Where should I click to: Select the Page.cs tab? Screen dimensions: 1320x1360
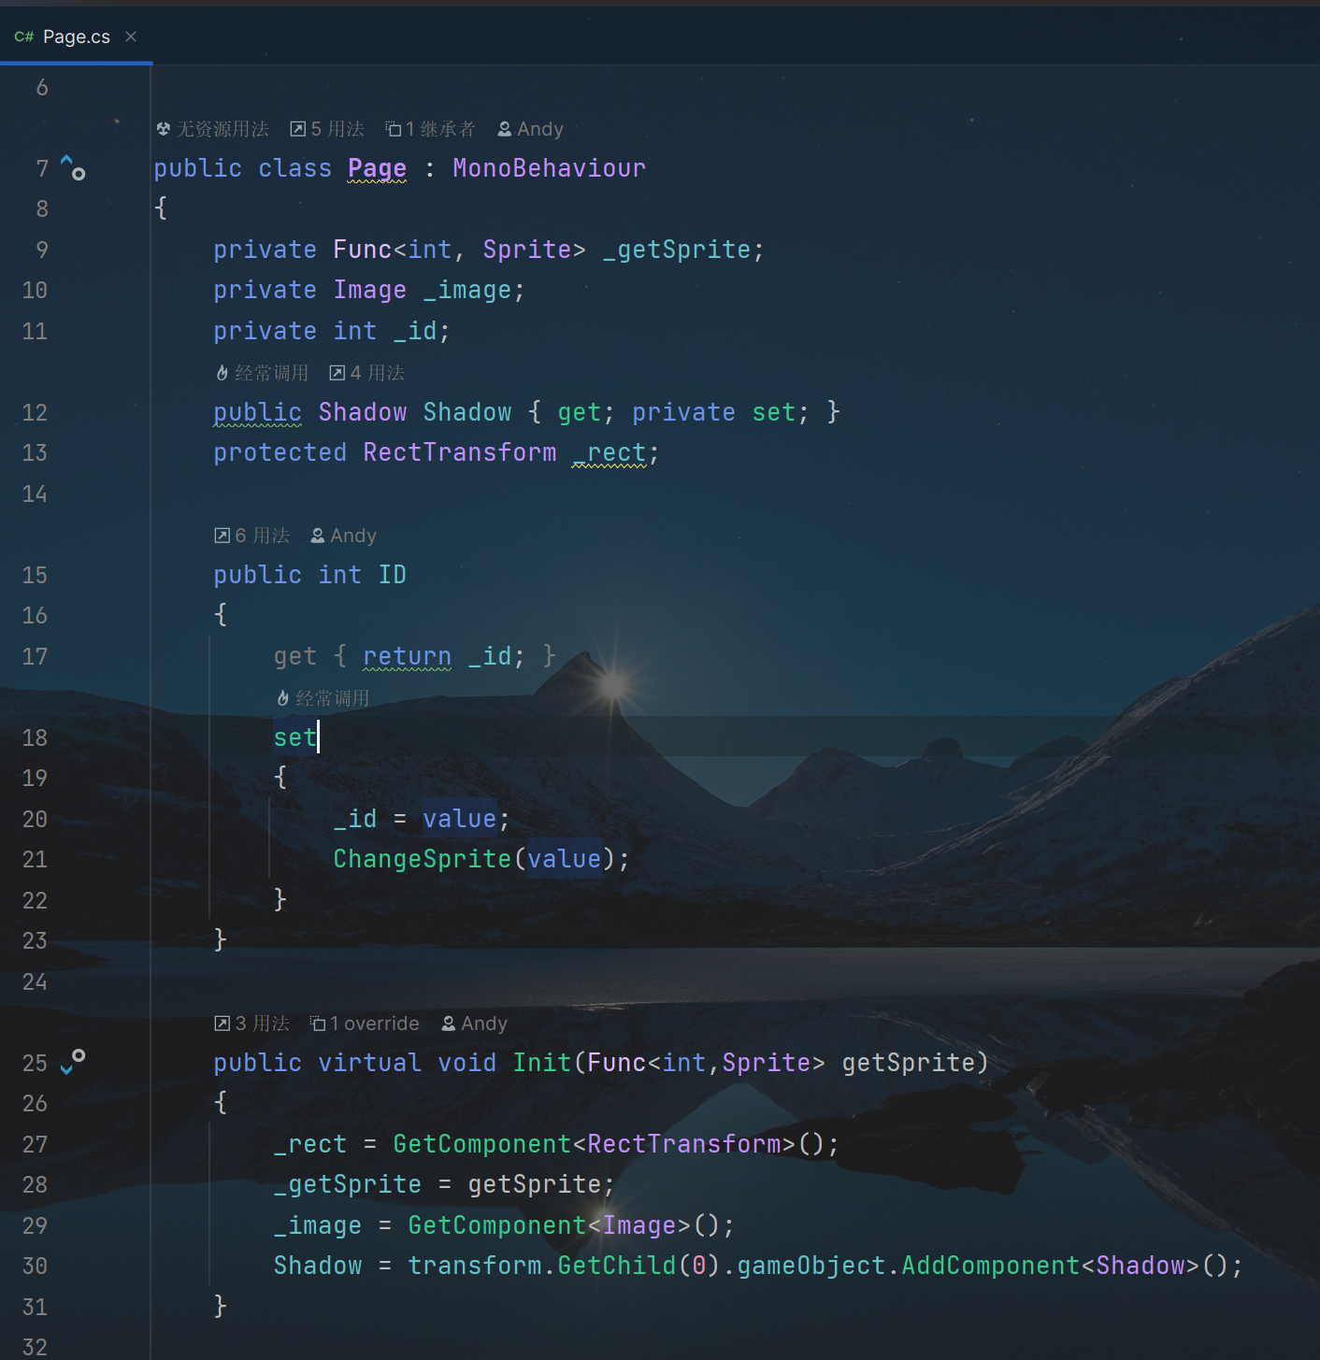76,36
